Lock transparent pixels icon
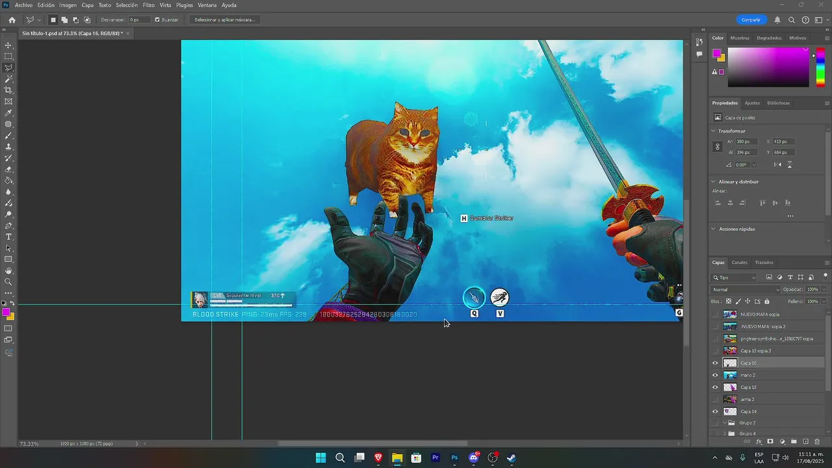832x468 pixels. [729, 302]
